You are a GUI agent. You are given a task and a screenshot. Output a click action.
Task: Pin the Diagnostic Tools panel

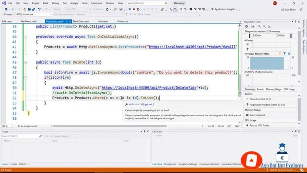point(295,22)
